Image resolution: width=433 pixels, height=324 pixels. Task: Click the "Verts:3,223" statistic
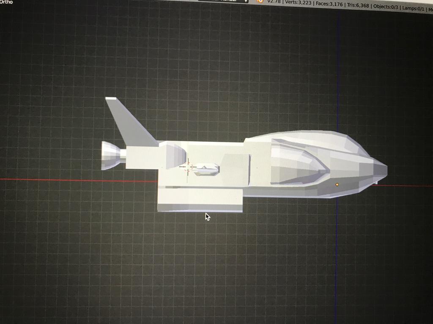pos(299,3)
